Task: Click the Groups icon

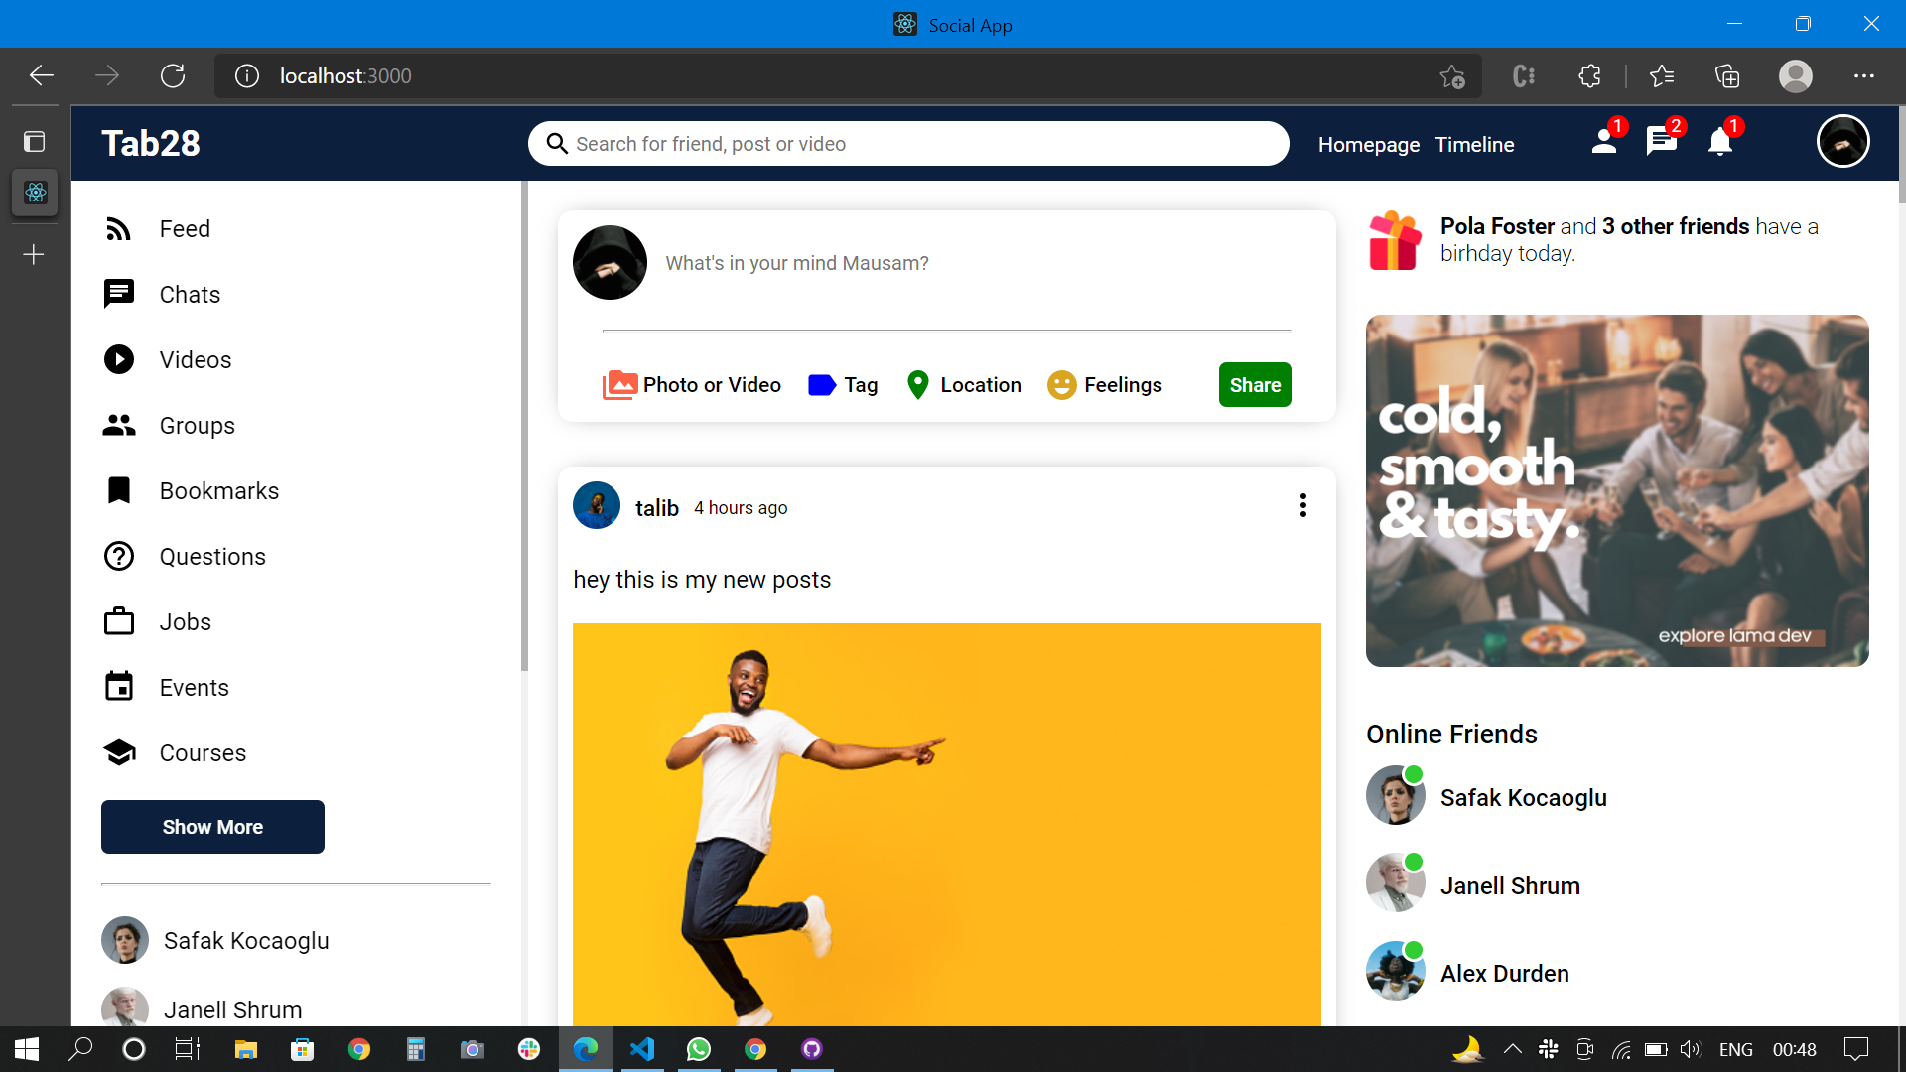Action: tap(119, 425)
